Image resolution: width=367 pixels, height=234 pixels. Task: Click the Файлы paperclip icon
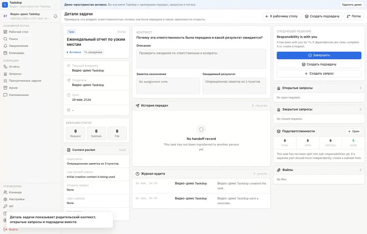pos(279,170)
